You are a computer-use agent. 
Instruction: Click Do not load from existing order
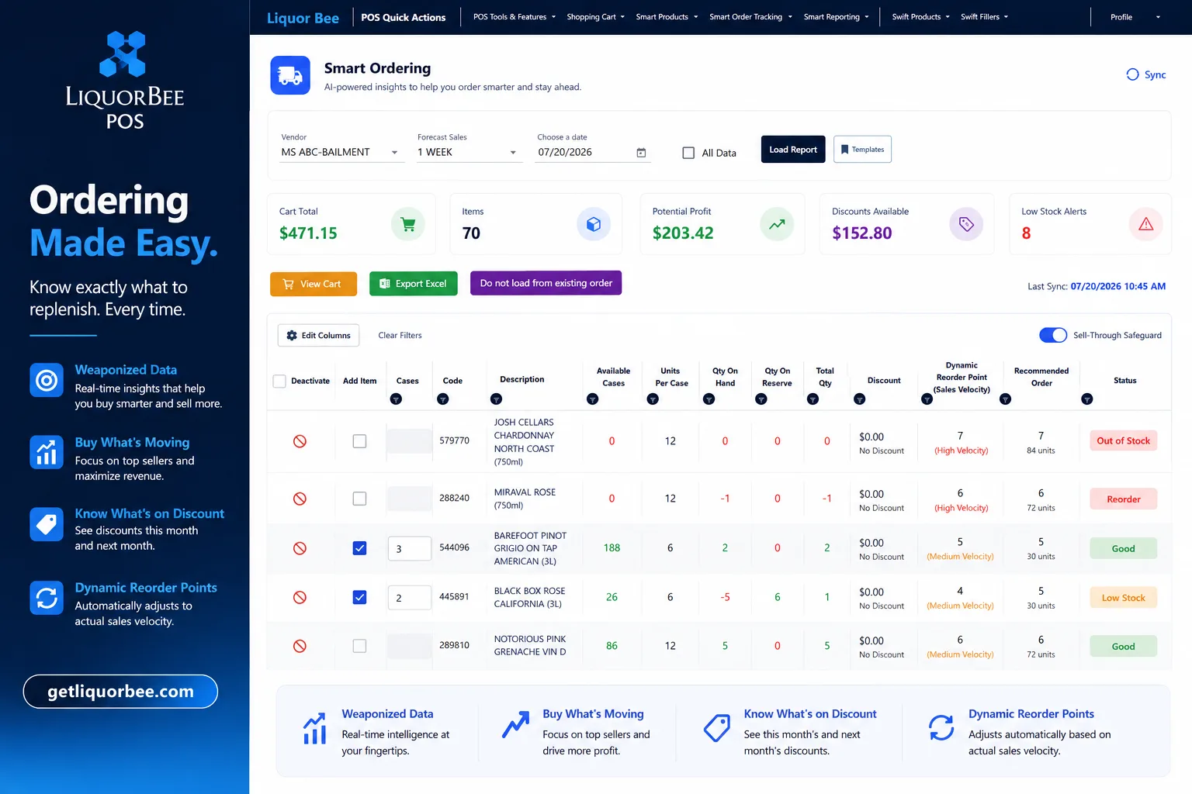click(546, 283)
